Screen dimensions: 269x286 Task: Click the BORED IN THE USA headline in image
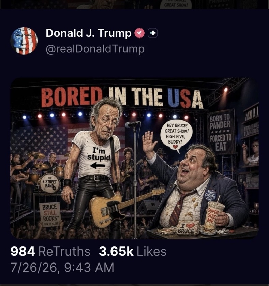pyautogui.click(x=122, y=97)
